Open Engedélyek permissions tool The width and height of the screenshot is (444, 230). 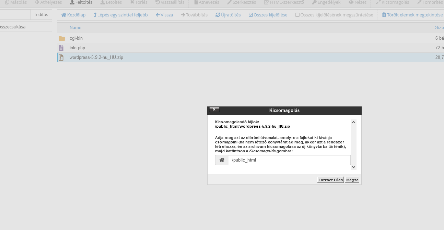326,2
